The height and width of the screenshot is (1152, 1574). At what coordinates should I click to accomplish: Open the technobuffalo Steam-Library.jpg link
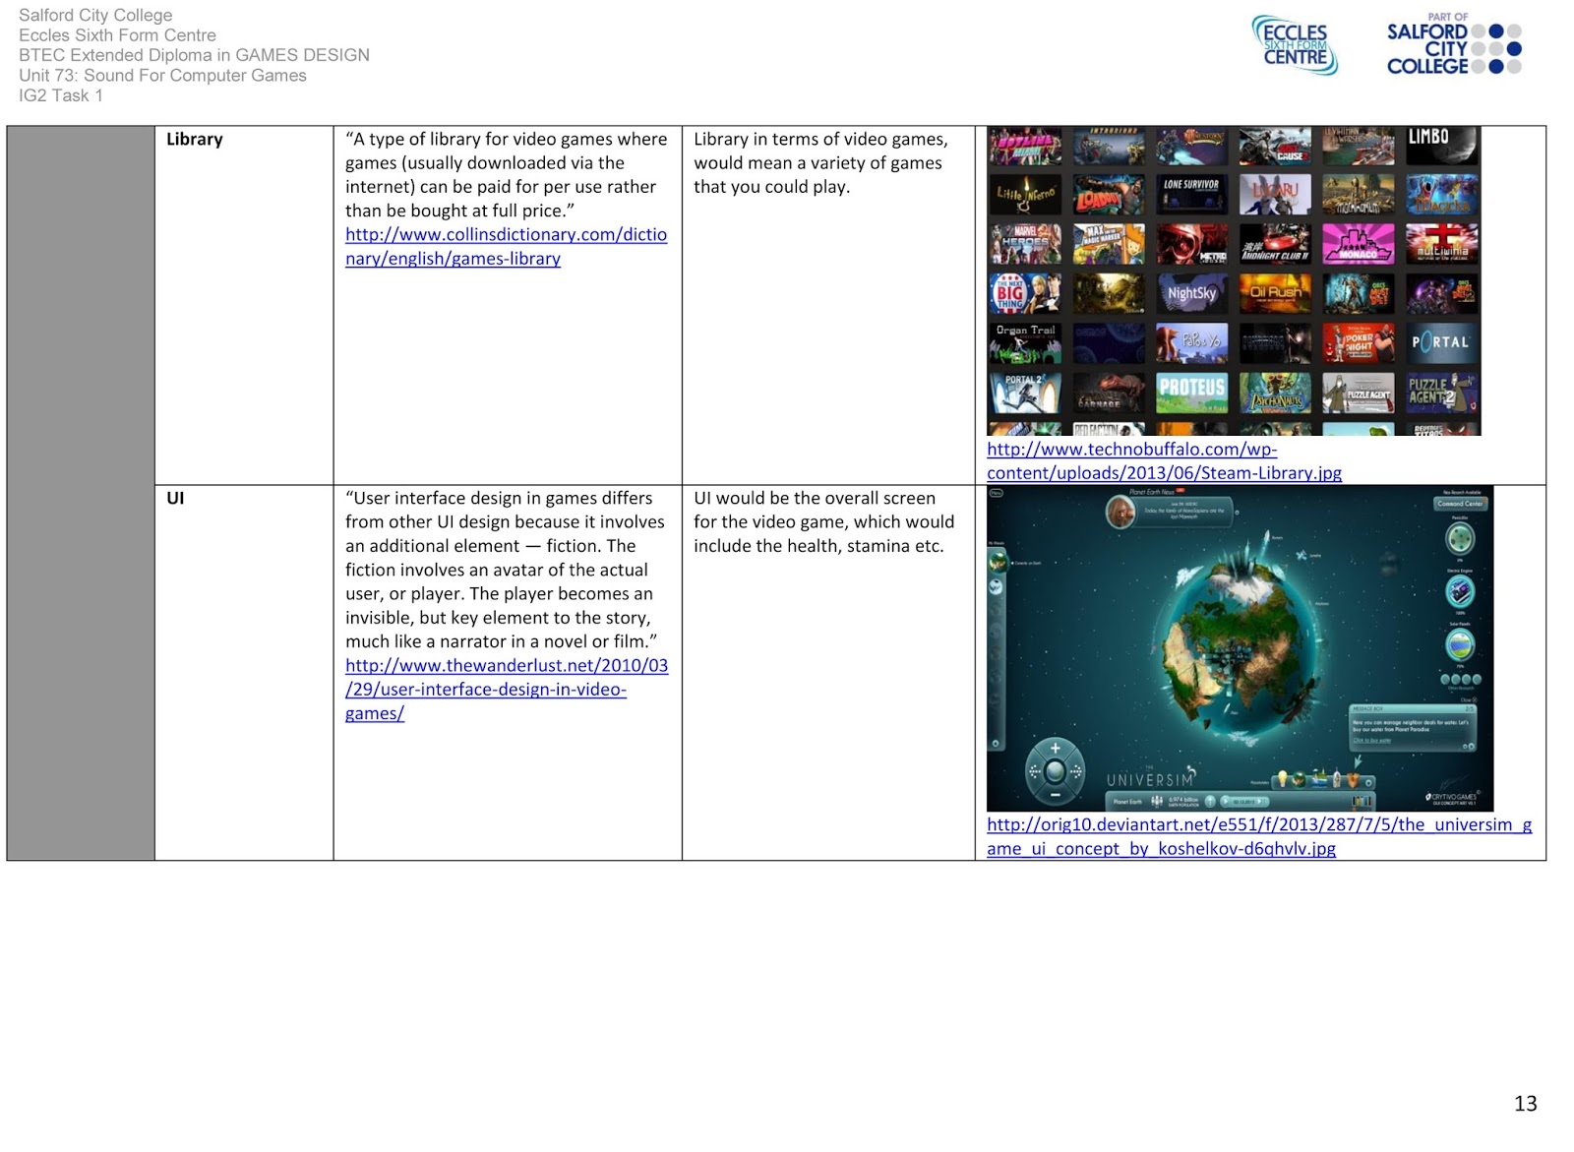[x=1164, y=460]
